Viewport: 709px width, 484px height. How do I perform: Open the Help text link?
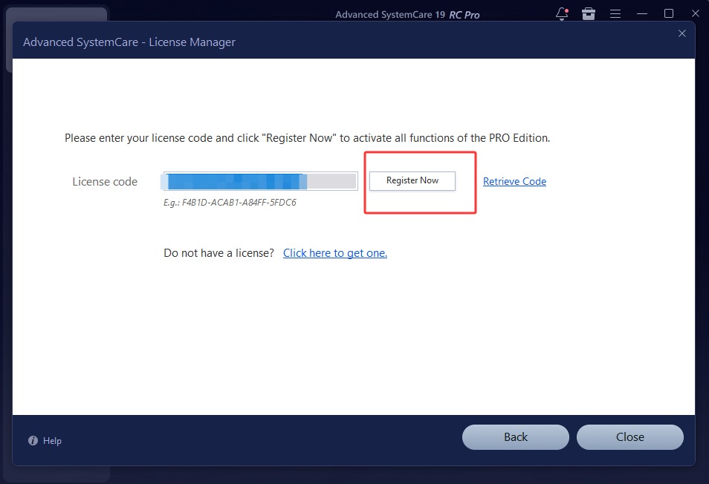[x=52, y=441]
